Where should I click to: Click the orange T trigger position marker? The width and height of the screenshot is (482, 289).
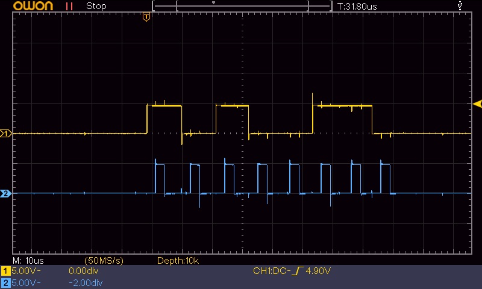[146, 17]
